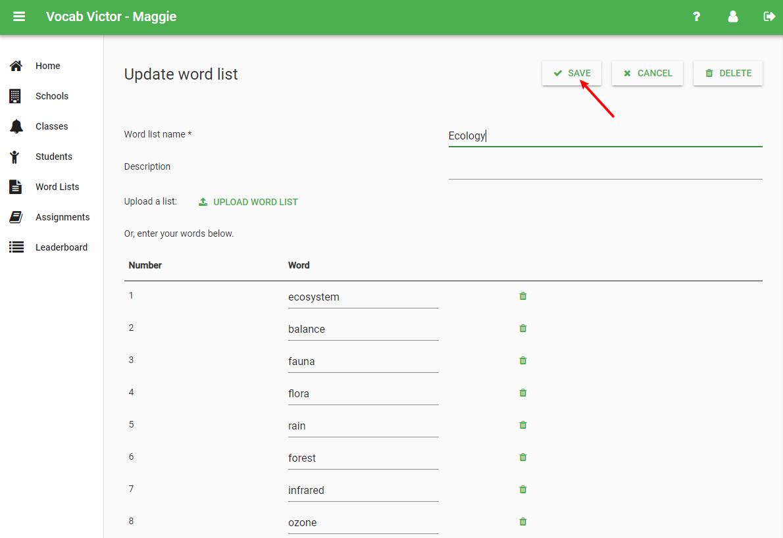Click the Classes bell icon
The width and height of the screenshot is (783, 538).
click(x=16, y=126)
